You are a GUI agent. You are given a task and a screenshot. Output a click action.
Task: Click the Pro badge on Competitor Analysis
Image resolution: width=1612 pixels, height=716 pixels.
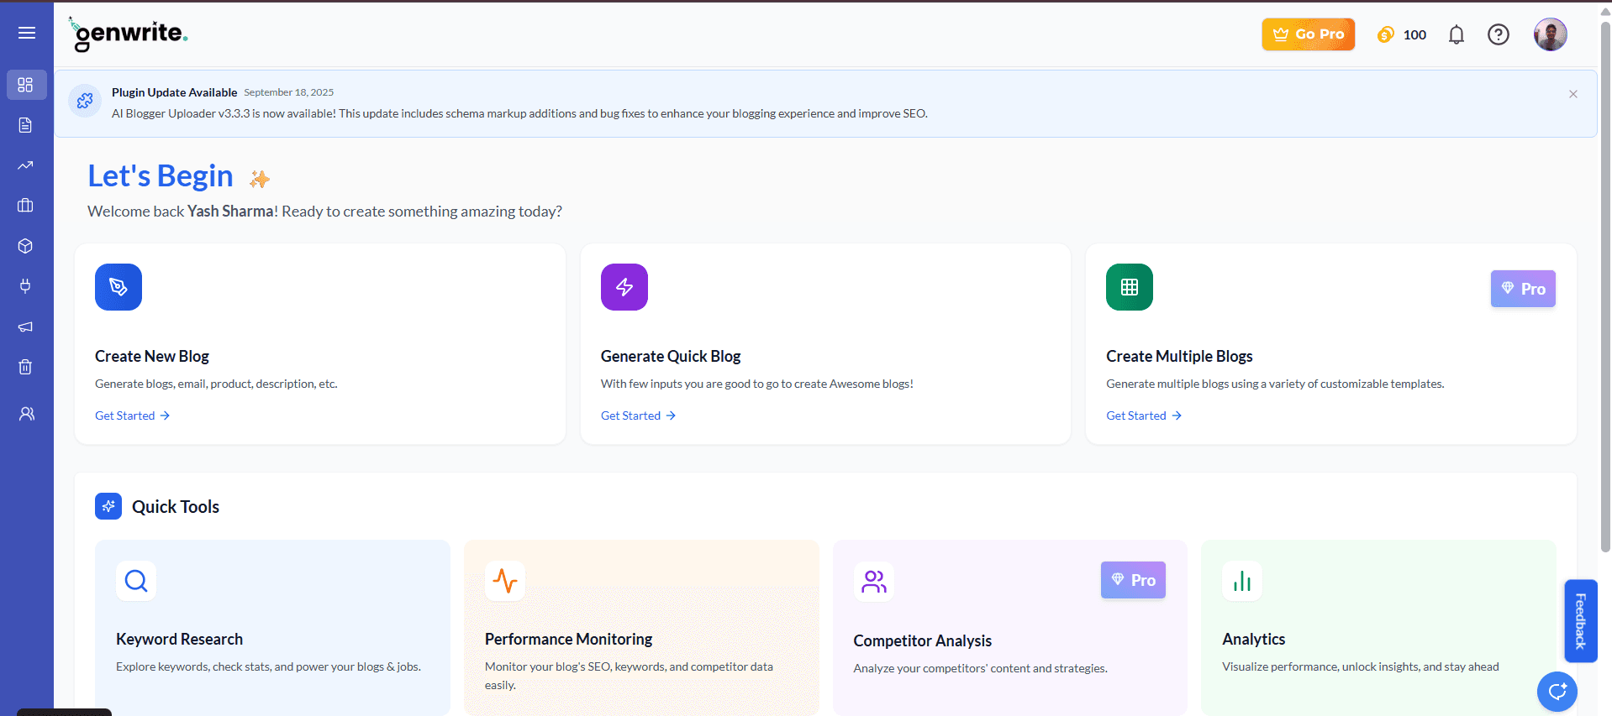click(1133, 580)
